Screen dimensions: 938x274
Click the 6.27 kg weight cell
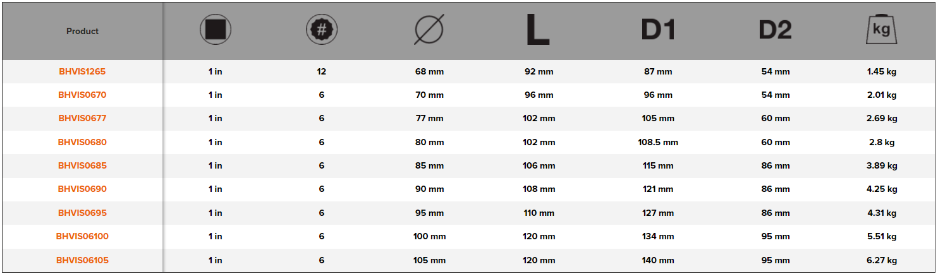tap(882, 260)
